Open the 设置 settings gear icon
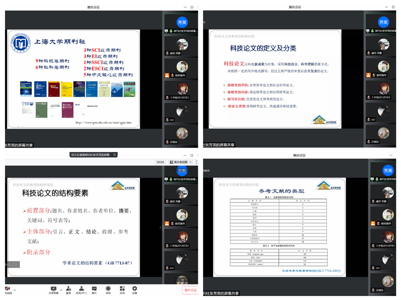Image resolution: width=401 pixels, height=300 pixels. click(134, 288)
